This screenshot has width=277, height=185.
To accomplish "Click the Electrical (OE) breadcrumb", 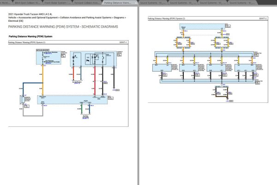I will [16, 21].
